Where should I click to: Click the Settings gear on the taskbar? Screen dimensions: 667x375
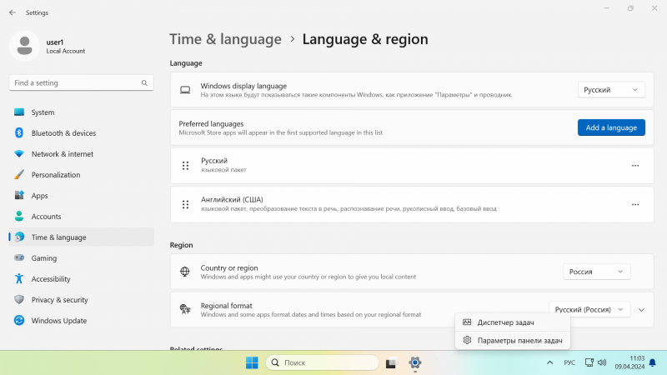(415, 362)
